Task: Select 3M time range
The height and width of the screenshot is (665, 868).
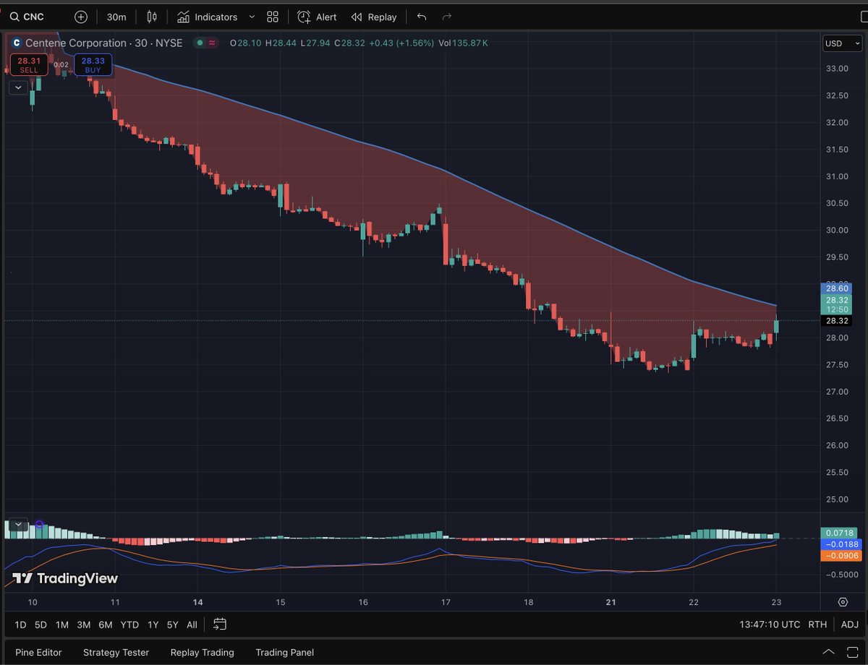Action: pyautogui.click(x=84, y=625)
